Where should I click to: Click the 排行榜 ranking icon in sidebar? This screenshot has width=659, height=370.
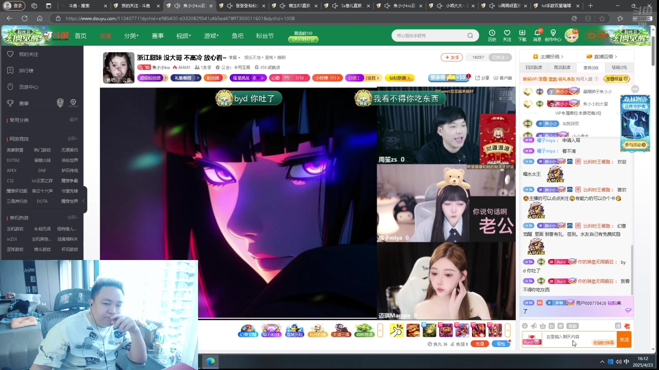click(10, 70)
